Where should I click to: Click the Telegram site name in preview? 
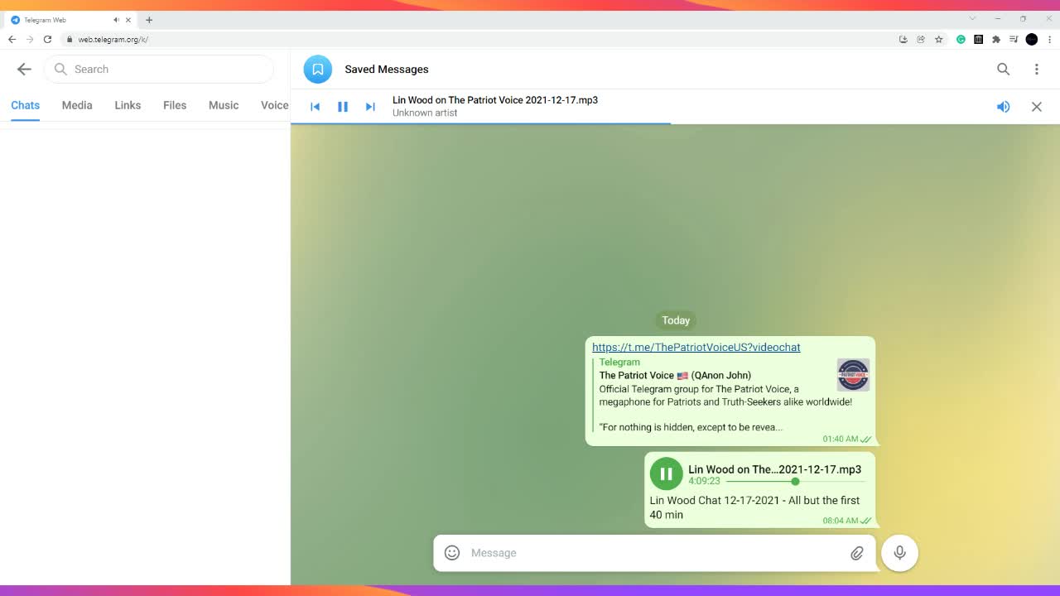(619, 362)
